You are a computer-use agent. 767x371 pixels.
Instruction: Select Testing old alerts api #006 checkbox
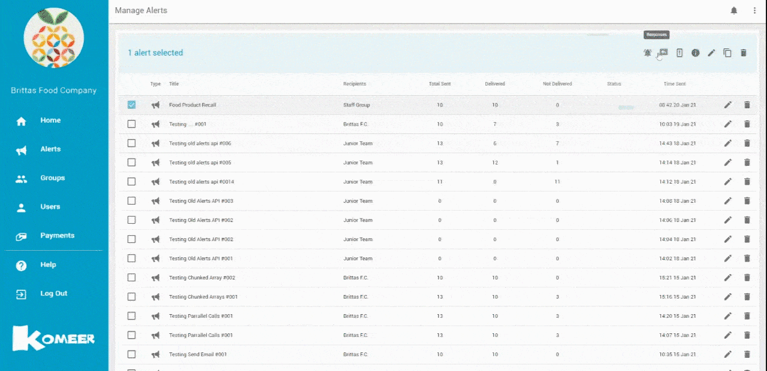(x=132, y=143)
